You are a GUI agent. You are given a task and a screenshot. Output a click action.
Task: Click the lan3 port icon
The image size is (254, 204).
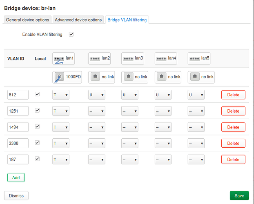click(128, 59)
